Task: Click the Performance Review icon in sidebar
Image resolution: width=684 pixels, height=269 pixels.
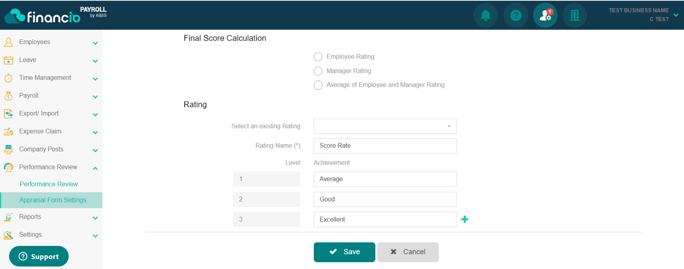Action: point(8,167)
